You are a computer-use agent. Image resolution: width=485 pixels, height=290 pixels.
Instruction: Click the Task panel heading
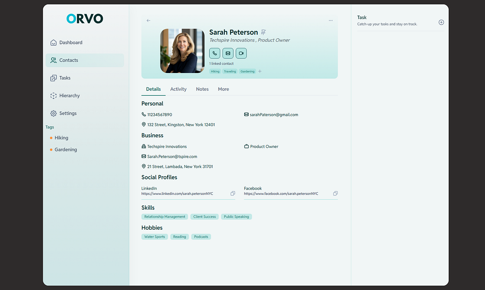(362, 17)
